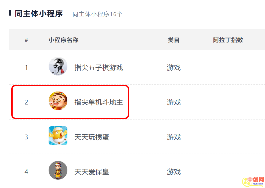265x188 pixels.
Task: Click the 同主体小程序16个 count text
Action: (97, 14)
